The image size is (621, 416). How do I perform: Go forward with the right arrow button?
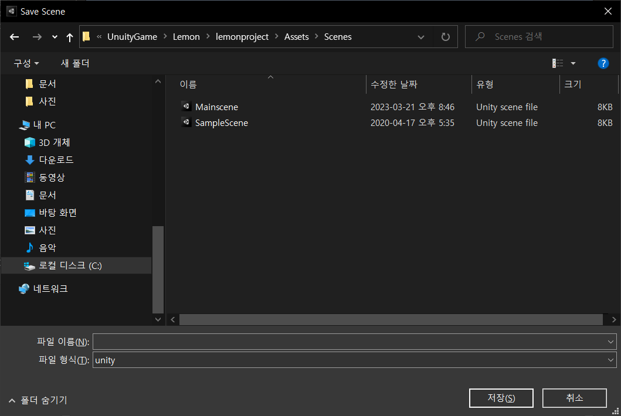click(37, 37)
